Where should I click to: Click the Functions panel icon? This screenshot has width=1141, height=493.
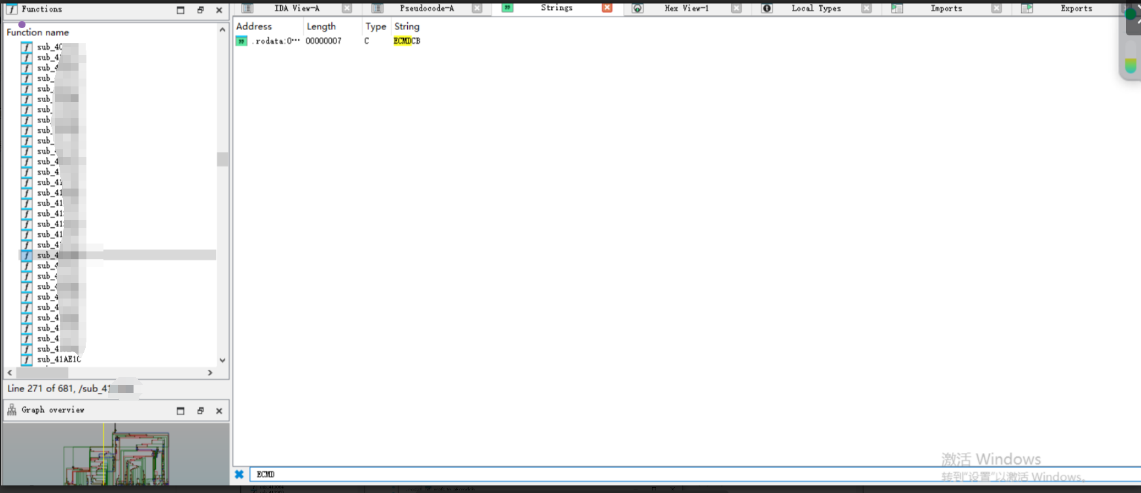click(x=12, y=9)
